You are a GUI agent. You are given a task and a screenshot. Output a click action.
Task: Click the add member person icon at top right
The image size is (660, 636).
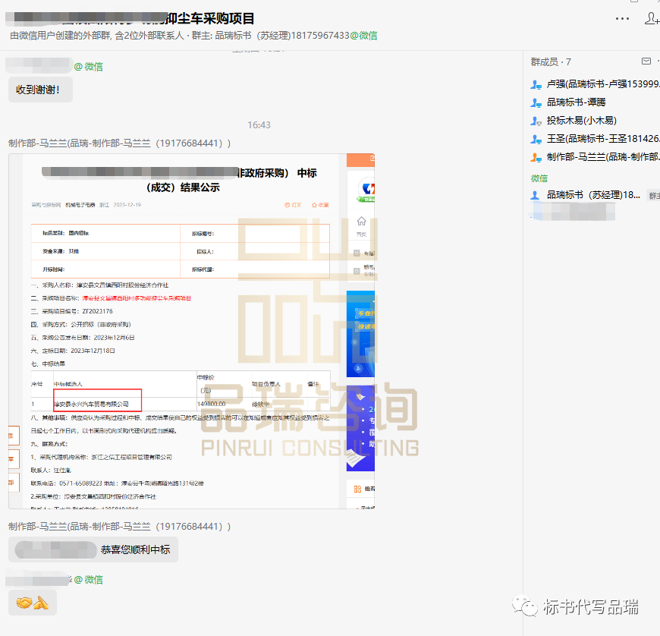(x=652, y=18)
